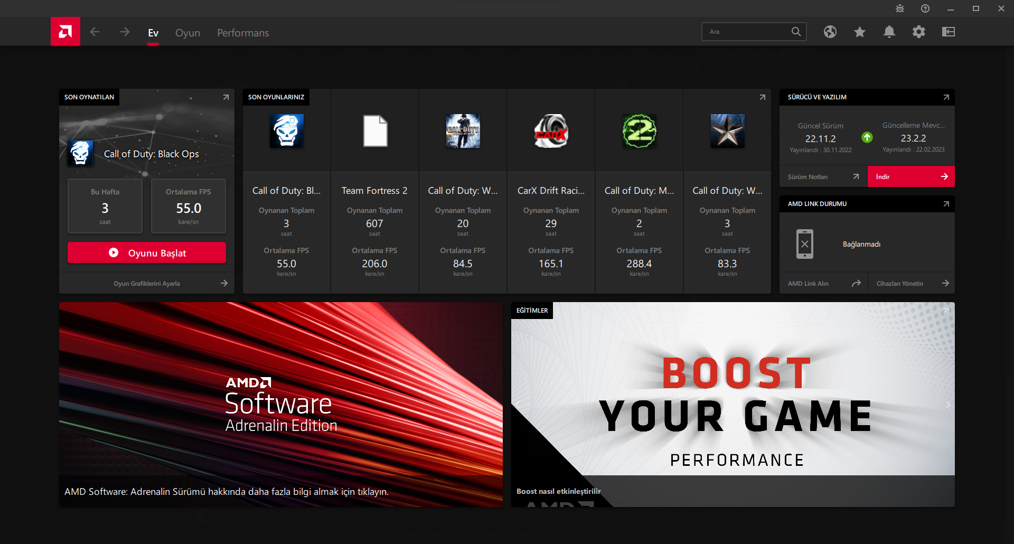Click AMD Link Alın

point(823,283)
